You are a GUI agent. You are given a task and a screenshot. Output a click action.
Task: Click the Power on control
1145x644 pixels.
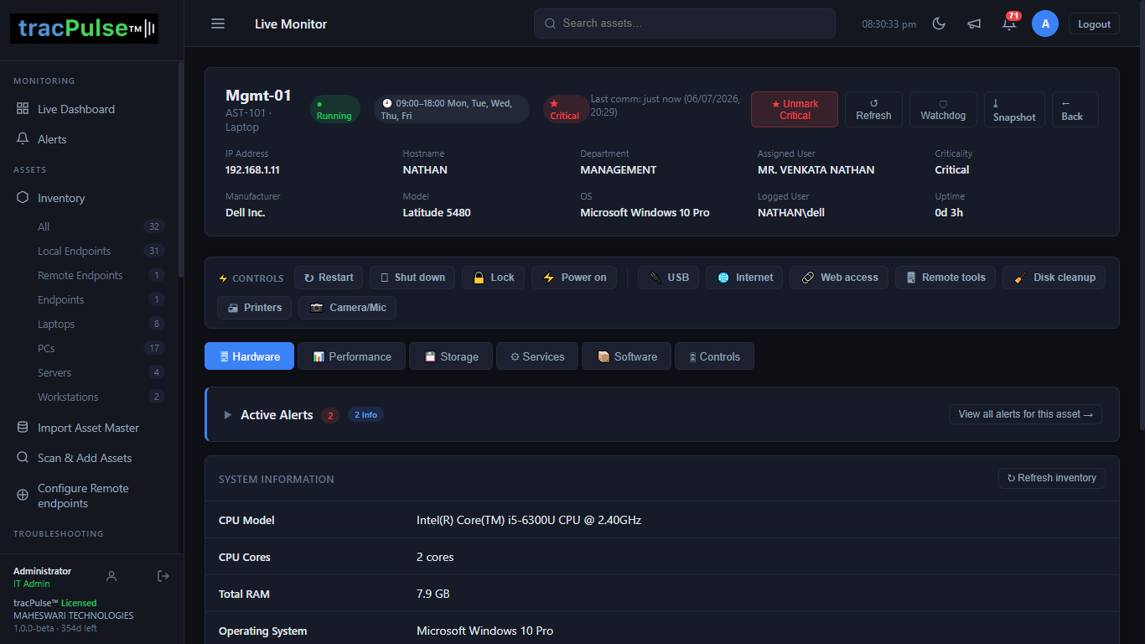pyautogui.click(x=574, y=278)
